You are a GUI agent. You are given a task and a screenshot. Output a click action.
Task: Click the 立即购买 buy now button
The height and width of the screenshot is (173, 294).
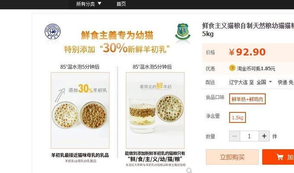[232, 157]
